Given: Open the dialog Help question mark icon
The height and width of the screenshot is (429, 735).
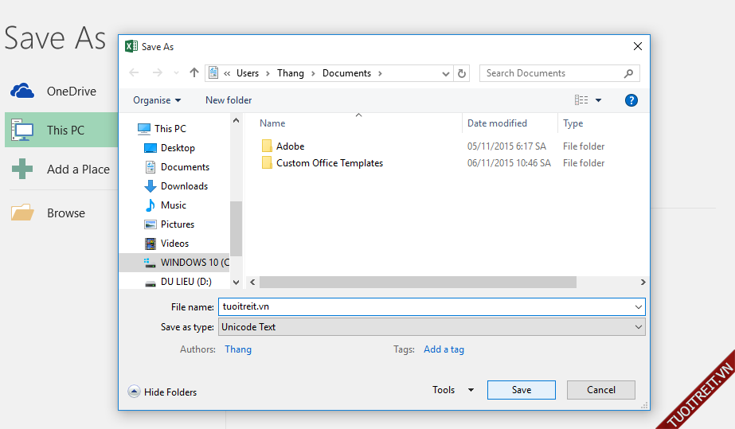Looking at the screenshot, I should pos(631,100).
